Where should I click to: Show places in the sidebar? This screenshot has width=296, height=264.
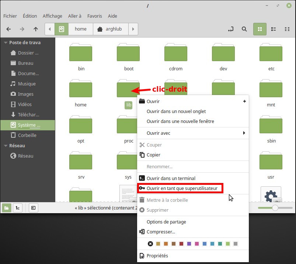(x=7, y=208)
